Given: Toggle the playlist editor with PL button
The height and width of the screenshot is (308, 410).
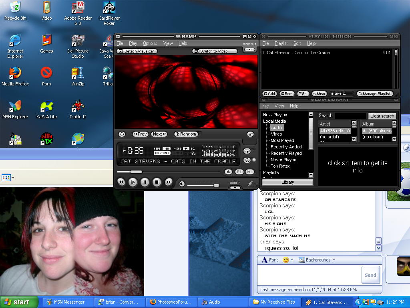Looking at the screenshot, I should click(239, 172).
